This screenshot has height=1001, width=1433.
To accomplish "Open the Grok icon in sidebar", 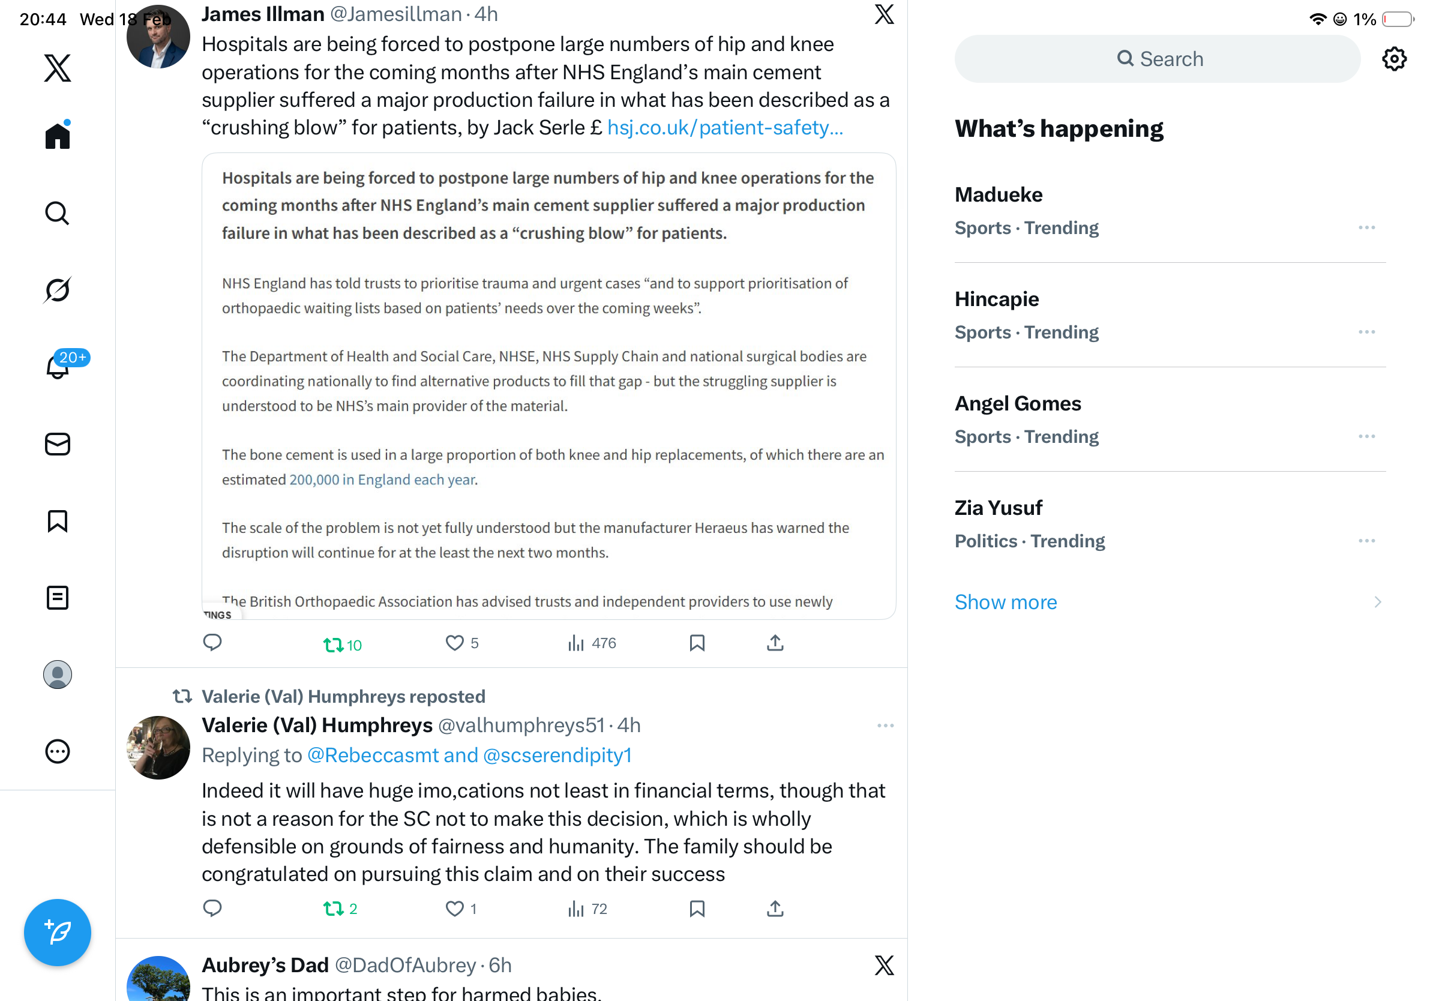I will (58, 290).
